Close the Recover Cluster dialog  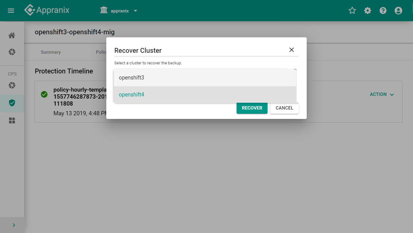(292, 50)
